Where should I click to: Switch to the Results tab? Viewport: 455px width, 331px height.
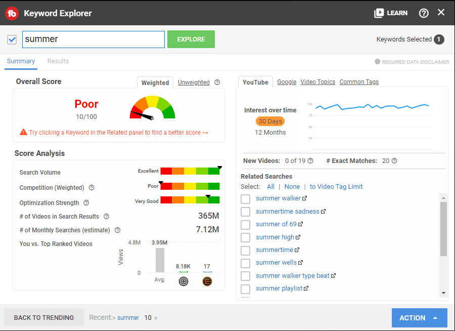click(58, 61)
